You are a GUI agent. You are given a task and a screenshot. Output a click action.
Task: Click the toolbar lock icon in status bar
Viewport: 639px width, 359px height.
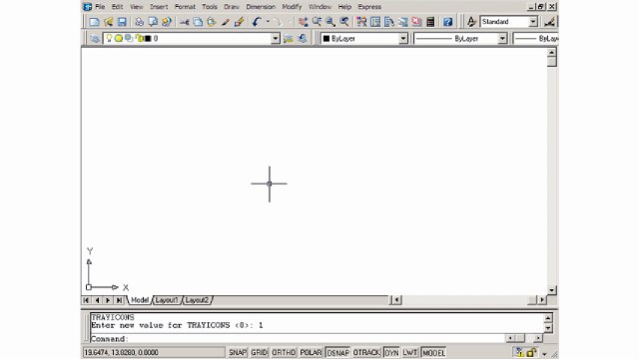coord(531,352)
